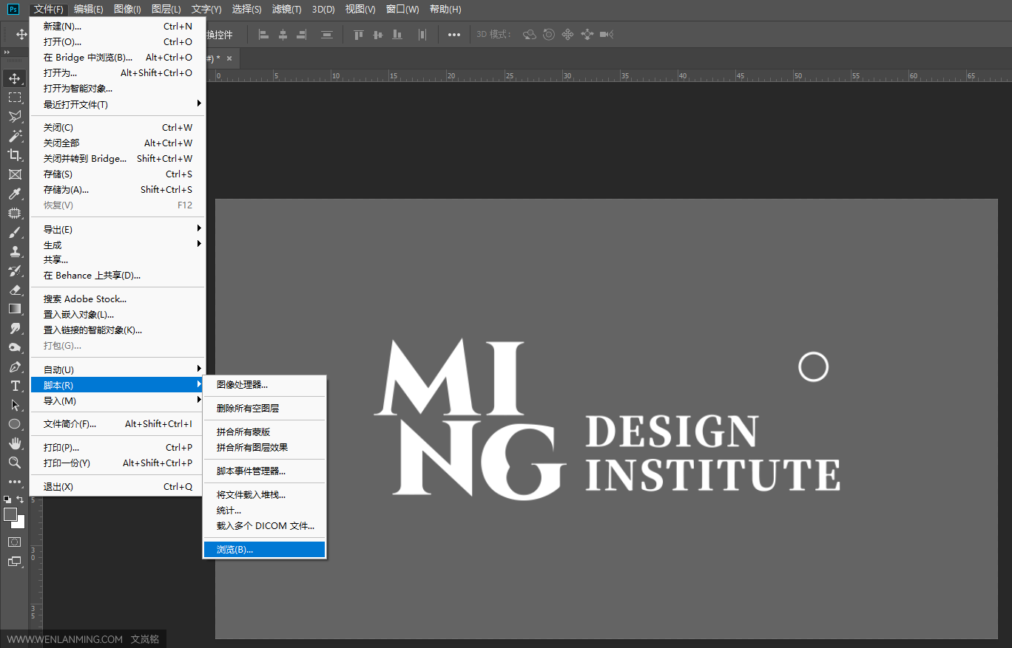
Task: Select the Eraser tool
Action: [x=15, y=290]
